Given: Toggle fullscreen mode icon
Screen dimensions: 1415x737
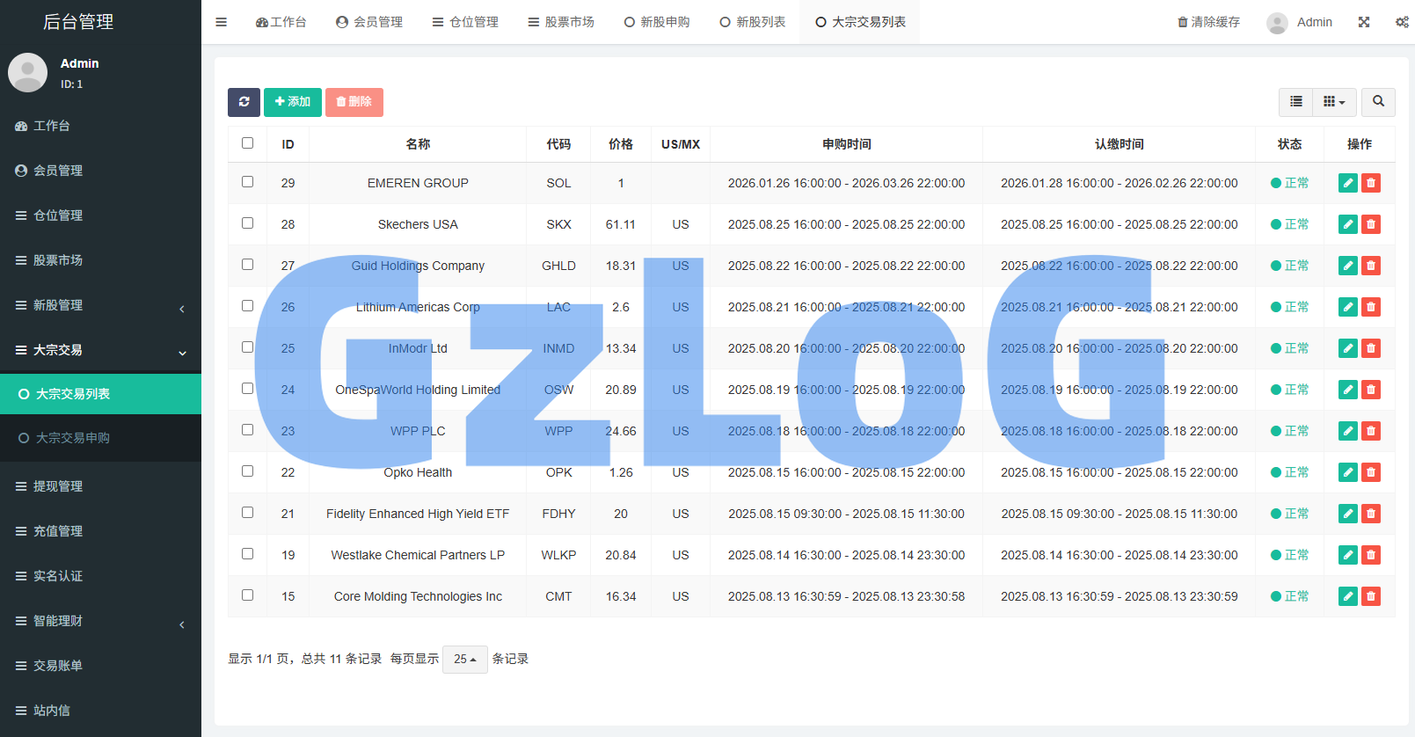Looking at the screenshot, I should [x=1363, y=22].
